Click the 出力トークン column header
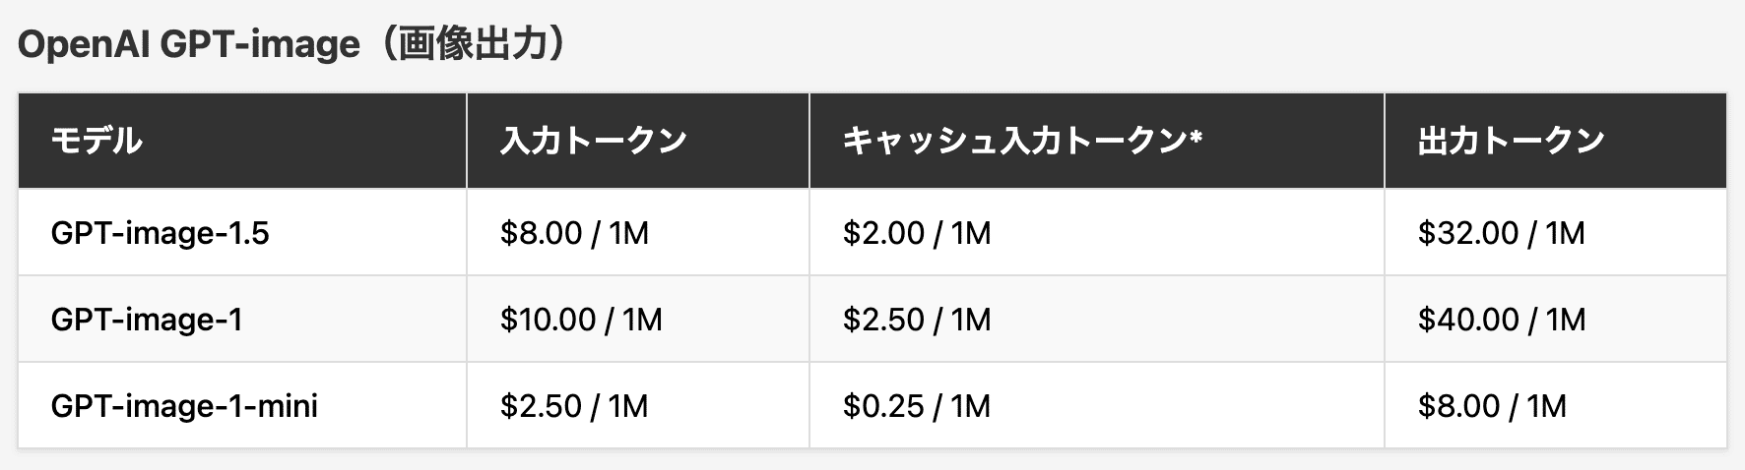1745x470 pixels. coord(1511,141)
